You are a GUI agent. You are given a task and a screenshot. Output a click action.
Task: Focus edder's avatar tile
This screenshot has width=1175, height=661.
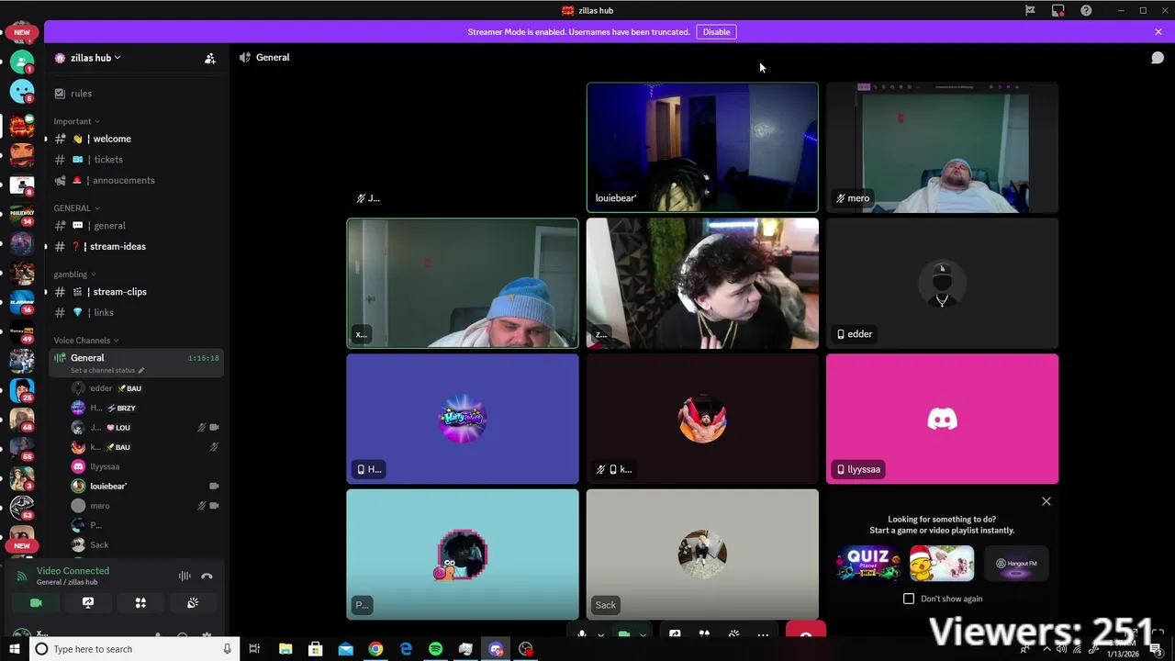(x=942, y=283)
